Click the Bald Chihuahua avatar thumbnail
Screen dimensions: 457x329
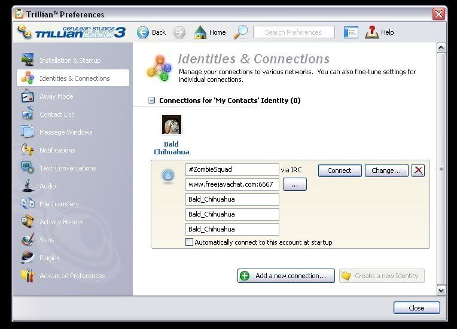click(x=171, y=124)
